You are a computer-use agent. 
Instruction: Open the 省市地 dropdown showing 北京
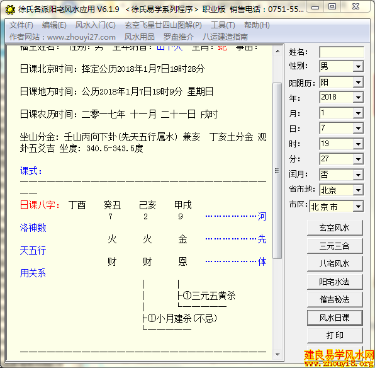pos(358,190)
